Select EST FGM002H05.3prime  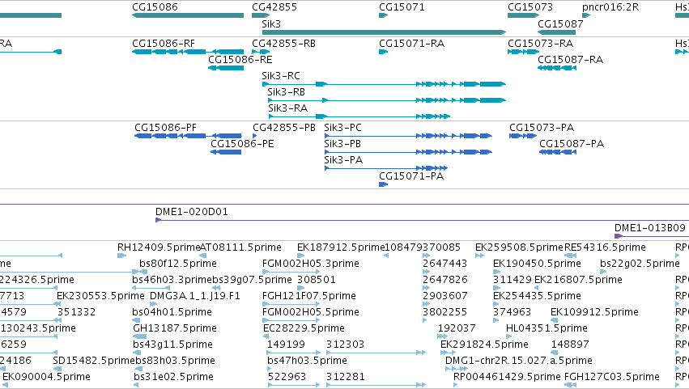pos(311,264)
